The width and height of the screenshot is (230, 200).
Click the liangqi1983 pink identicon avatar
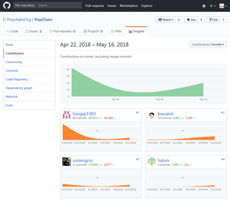pyautogui.click(x=66, y=115)
